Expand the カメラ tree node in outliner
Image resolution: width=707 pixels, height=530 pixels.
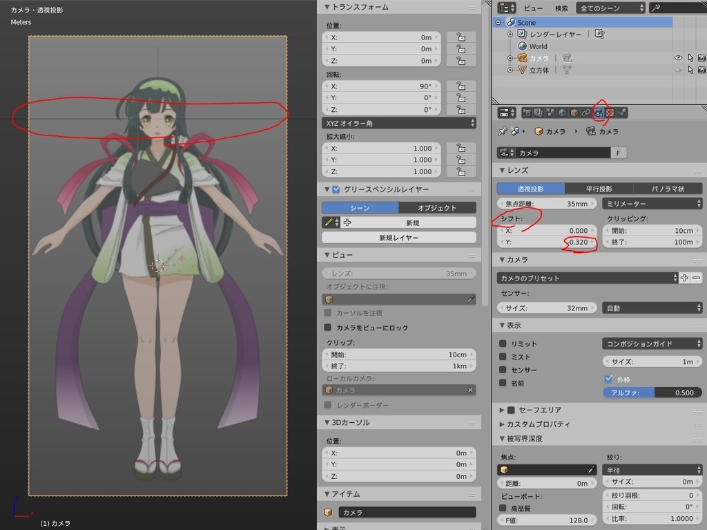[x=510, y=58]
